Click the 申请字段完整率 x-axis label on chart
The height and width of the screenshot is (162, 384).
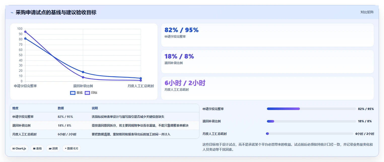point(25,86)
